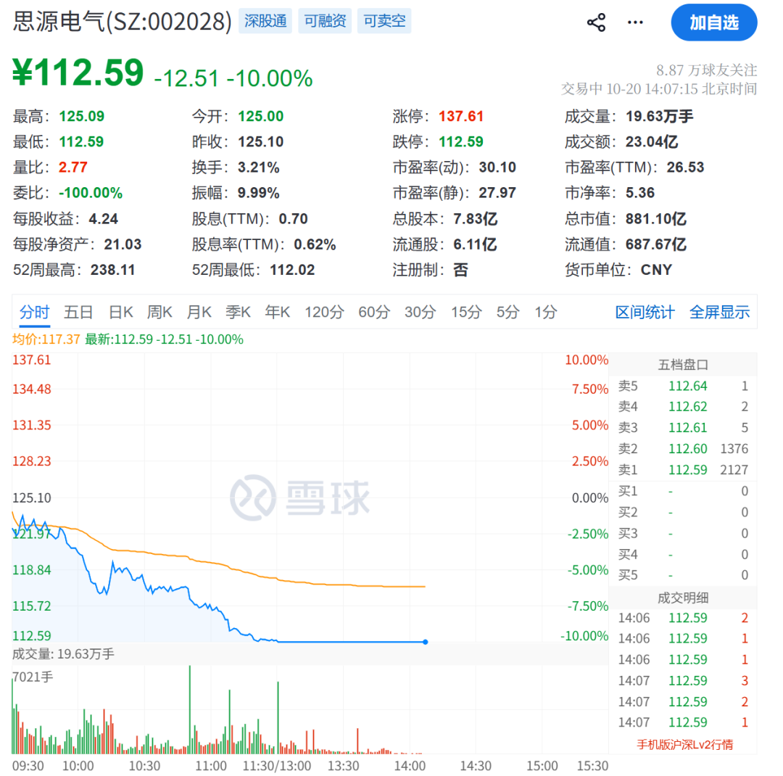Open the 周K chart tab
Image resolution: width=783 pixels, height=776 pixels.
(x=159, y=313)
